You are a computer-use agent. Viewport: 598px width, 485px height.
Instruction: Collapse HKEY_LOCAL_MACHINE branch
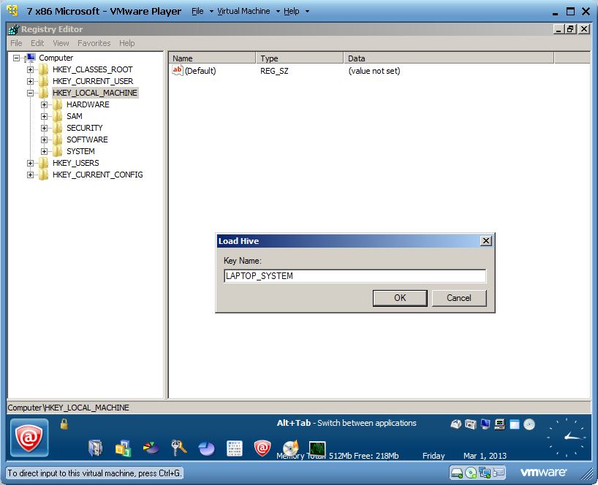point(30,93)
